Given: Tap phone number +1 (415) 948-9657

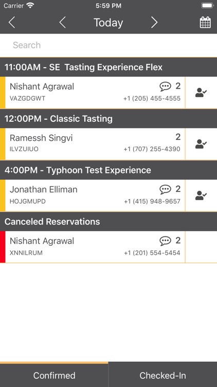Looking at the screenshot, I should click(x=152, y=201).
